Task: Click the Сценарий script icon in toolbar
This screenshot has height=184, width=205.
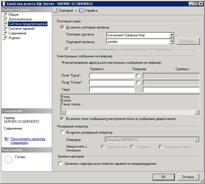Action: point(55,10)
